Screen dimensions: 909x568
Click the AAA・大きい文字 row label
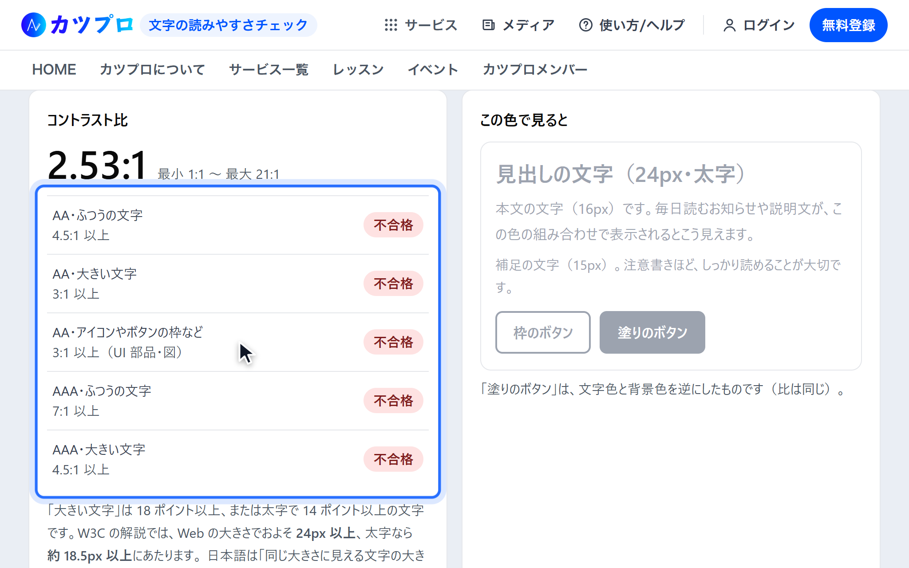(x=99, y=450)
